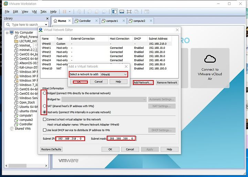Select the NAT radio button

(x=44, y=106)
